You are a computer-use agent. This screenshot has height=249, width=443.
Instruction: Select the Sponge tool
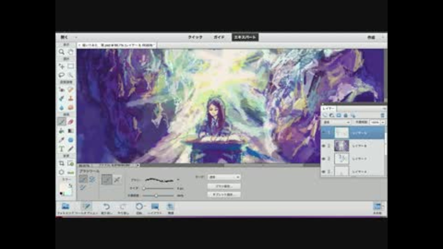click(70, 107)
